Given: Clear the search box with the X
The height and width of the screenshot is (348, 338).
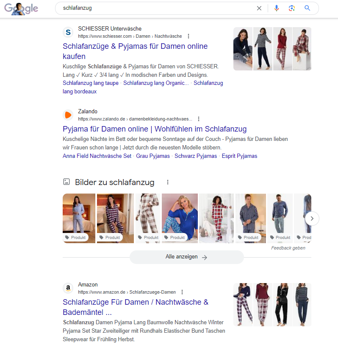Looking at the screenshot, I should [x=259, y=8].
